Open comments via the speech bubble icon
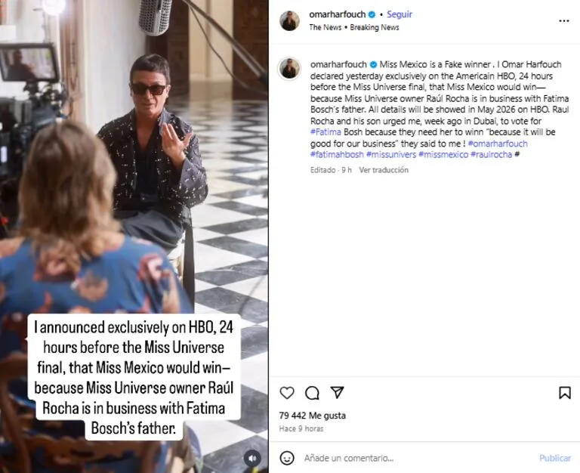 (312, 393)
